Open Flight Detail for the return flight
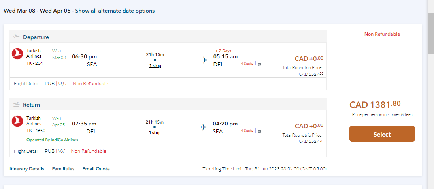The image size is (434, 189). click(x=26, y=151)
